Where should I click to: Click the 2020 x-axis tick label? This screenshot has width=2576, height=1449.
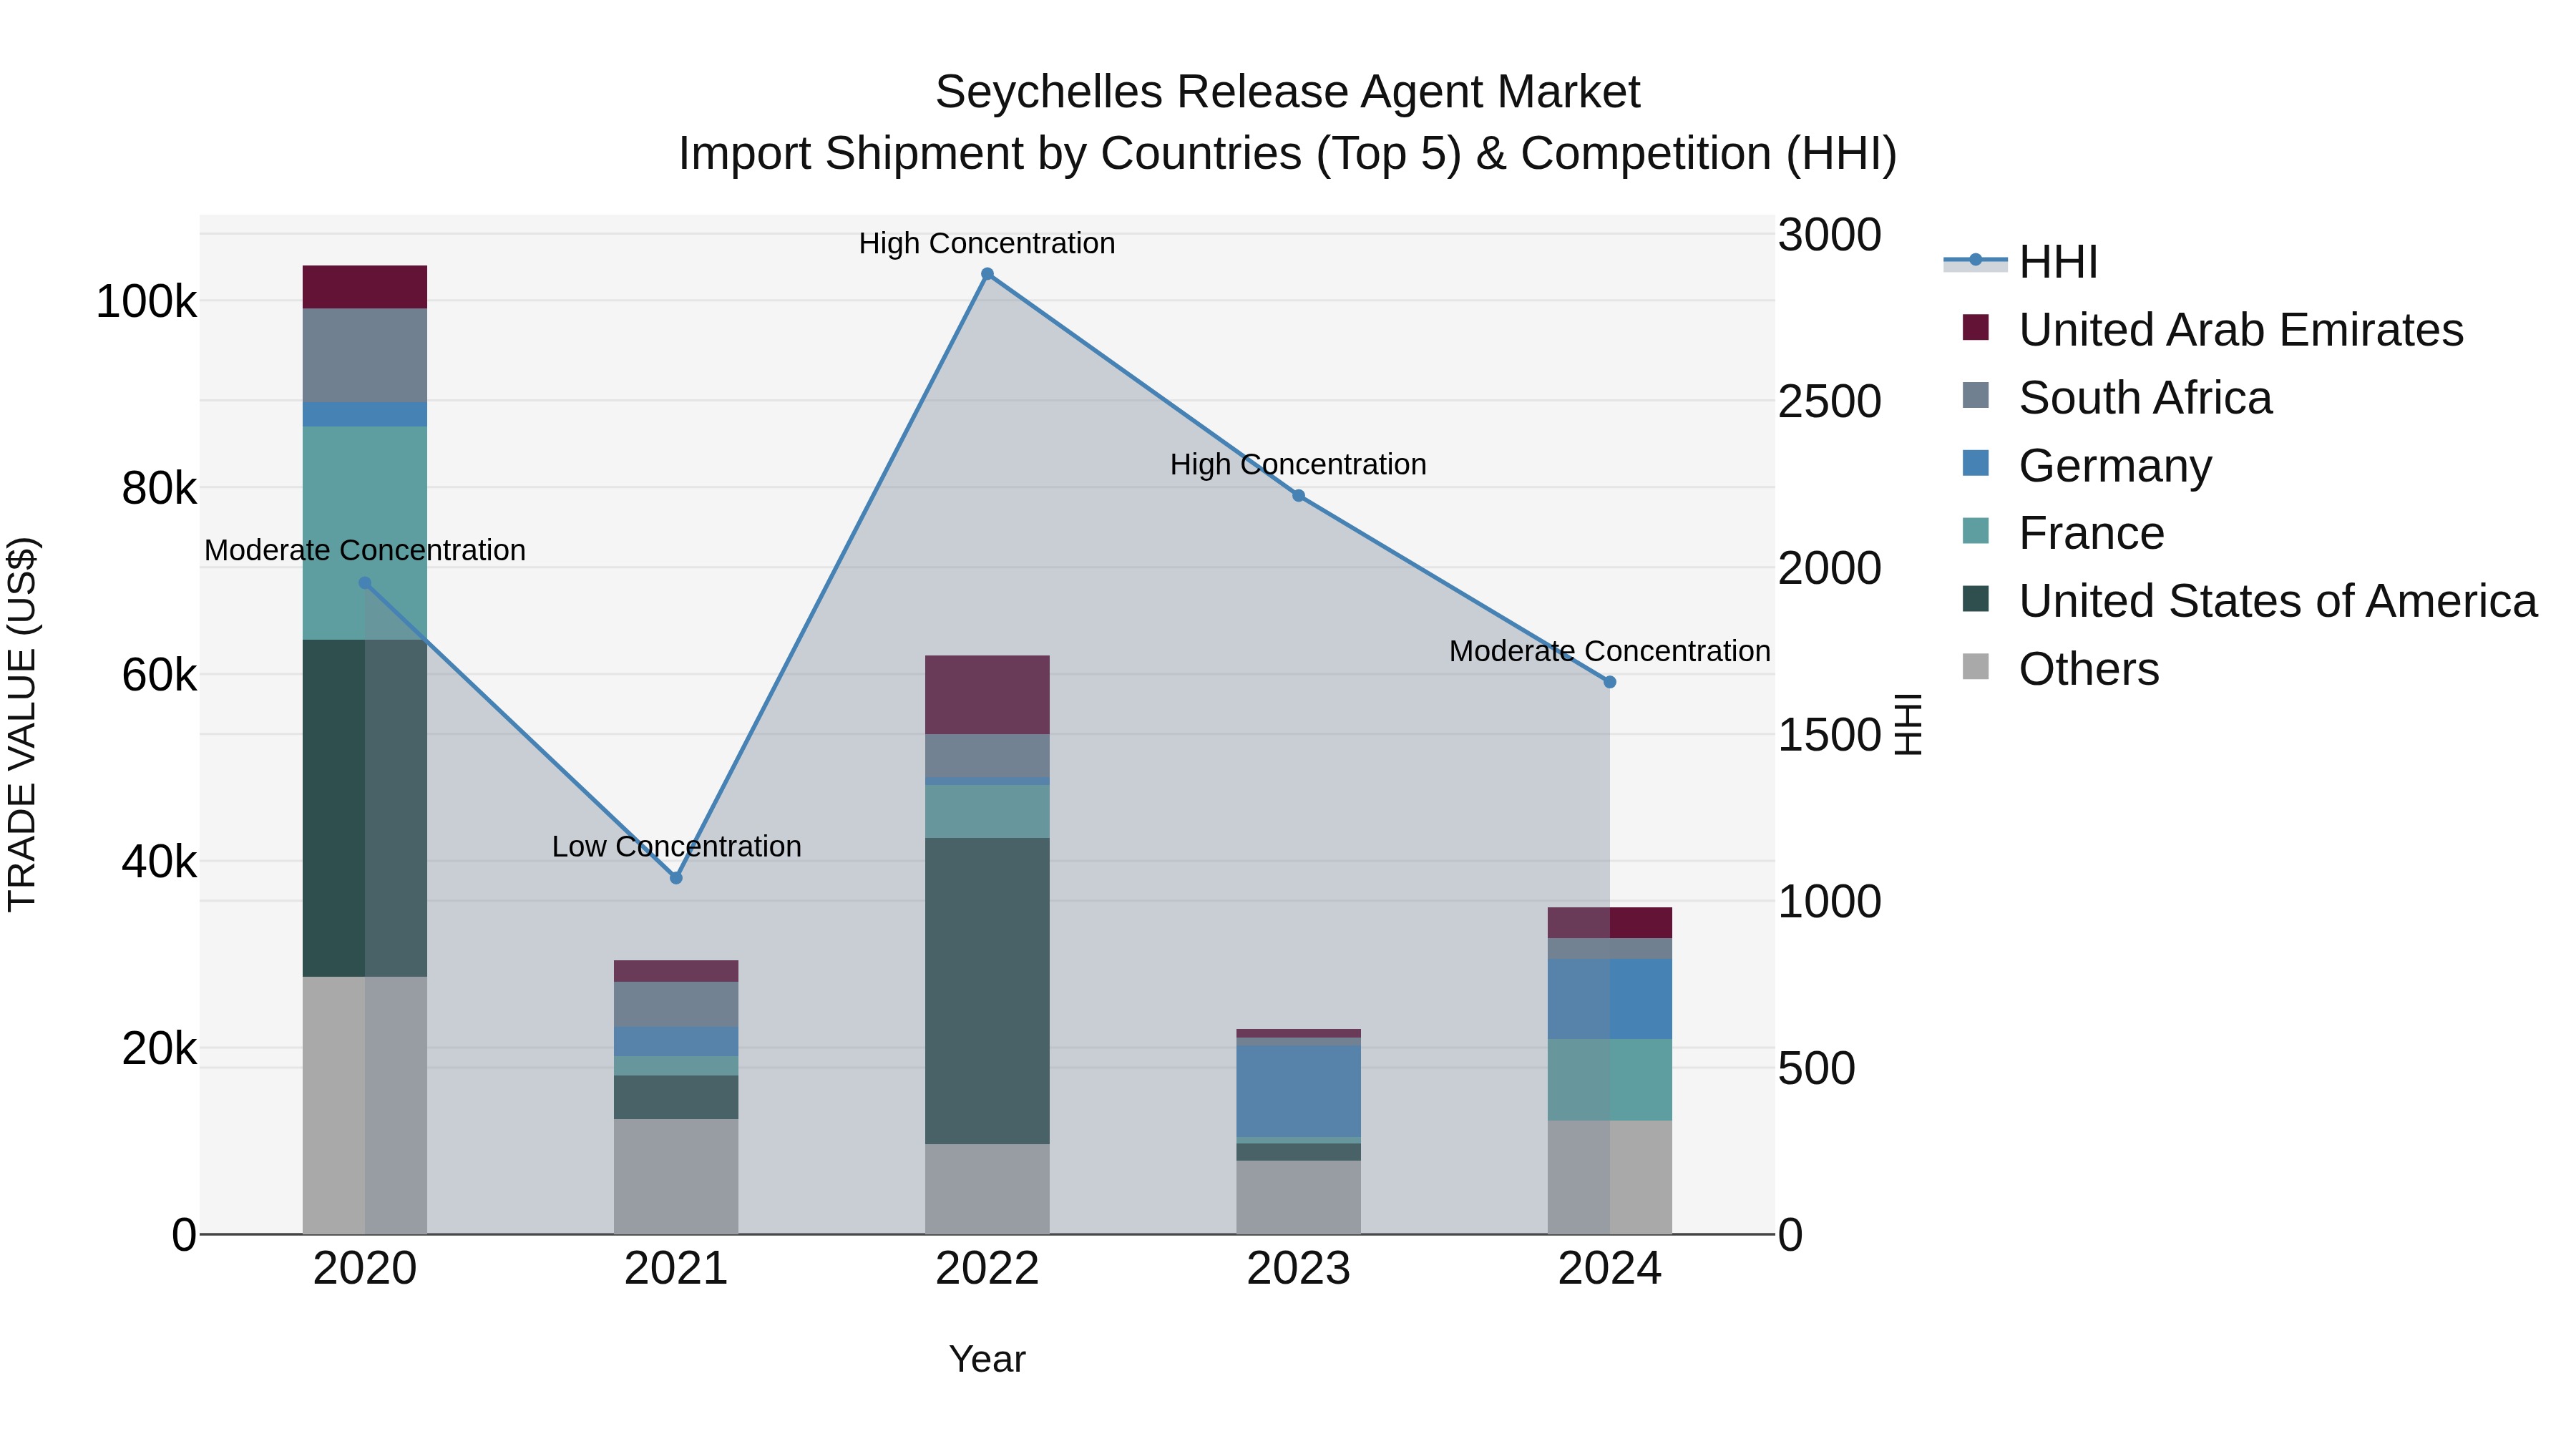pyautogui.click(x=365, y=1269)
